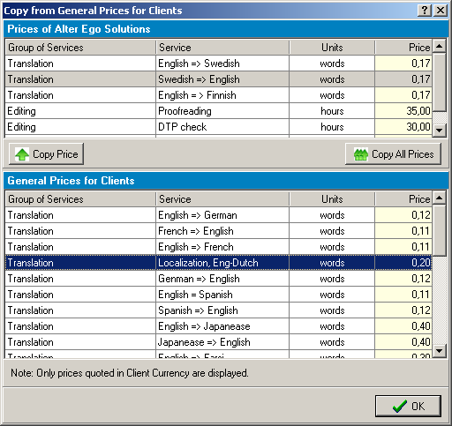Viewport: 452px width, 426px height.
Task: Click the 0,20 price of Localization row
Action: coord(403,263)
